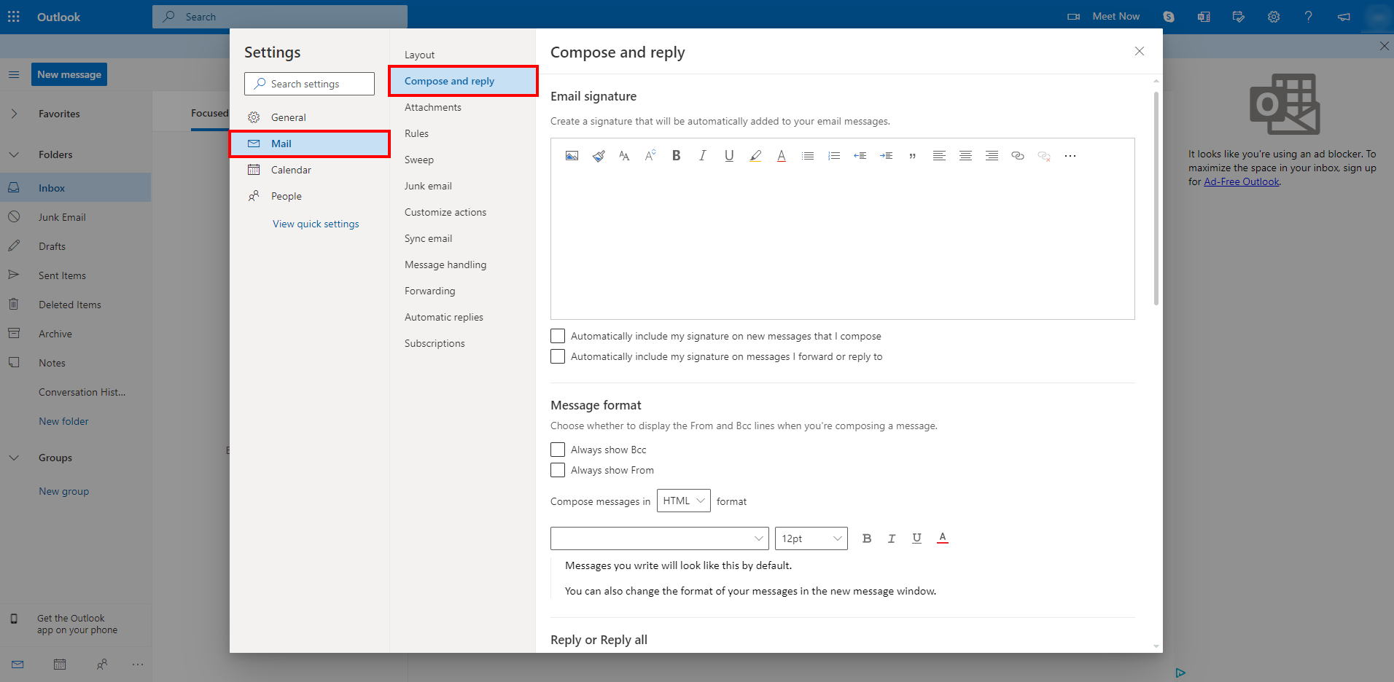Toggle bold in signature toolbar
Image resolution: width=1394 pixels, height=682 pixels.
tap(677, 156)
